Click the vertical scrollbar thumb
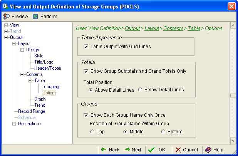 click(x=233, y=96)
